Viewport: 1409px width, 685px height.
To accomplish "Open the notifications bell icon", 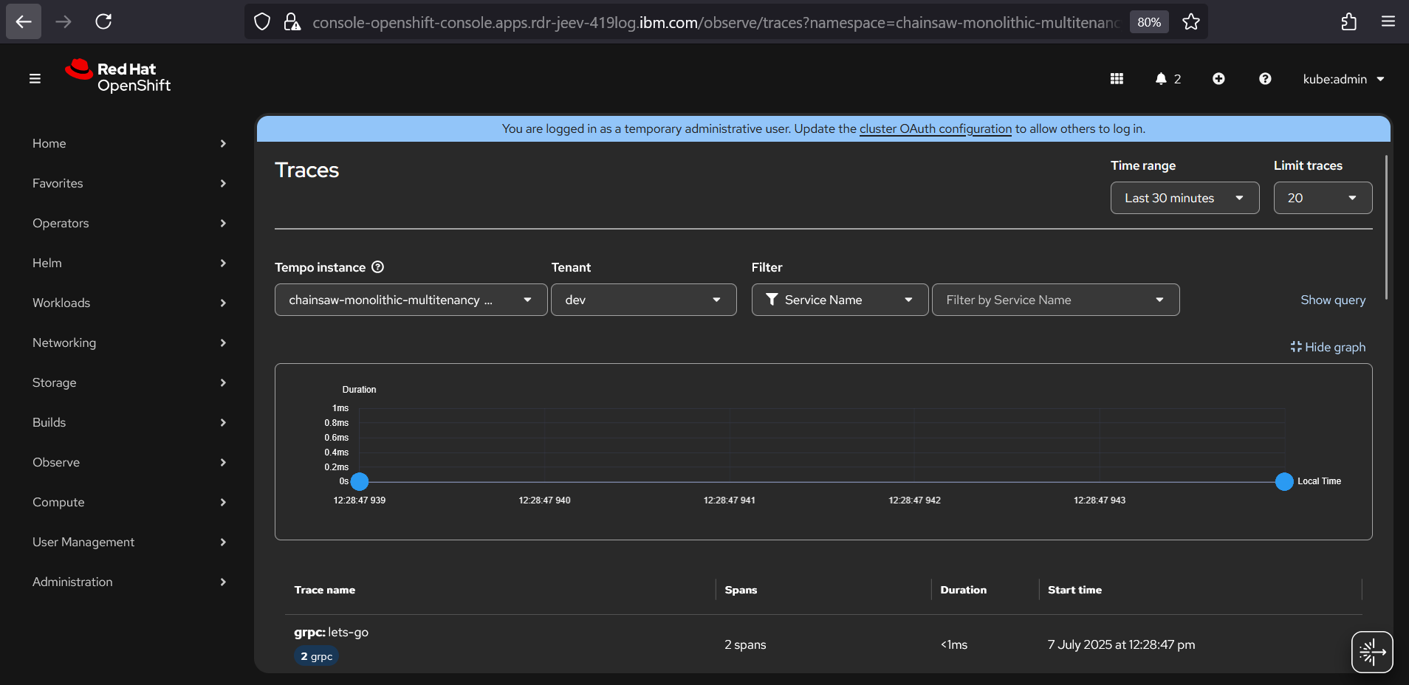I will (1161, 79).
